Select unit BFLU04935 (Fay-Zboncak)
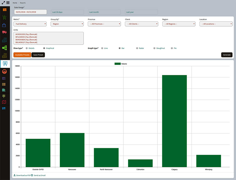Screen dimensions: 236x180 tap(26, 37)
